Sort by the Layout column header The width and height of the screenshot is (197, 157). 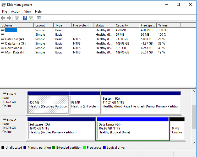click(43, 25)
